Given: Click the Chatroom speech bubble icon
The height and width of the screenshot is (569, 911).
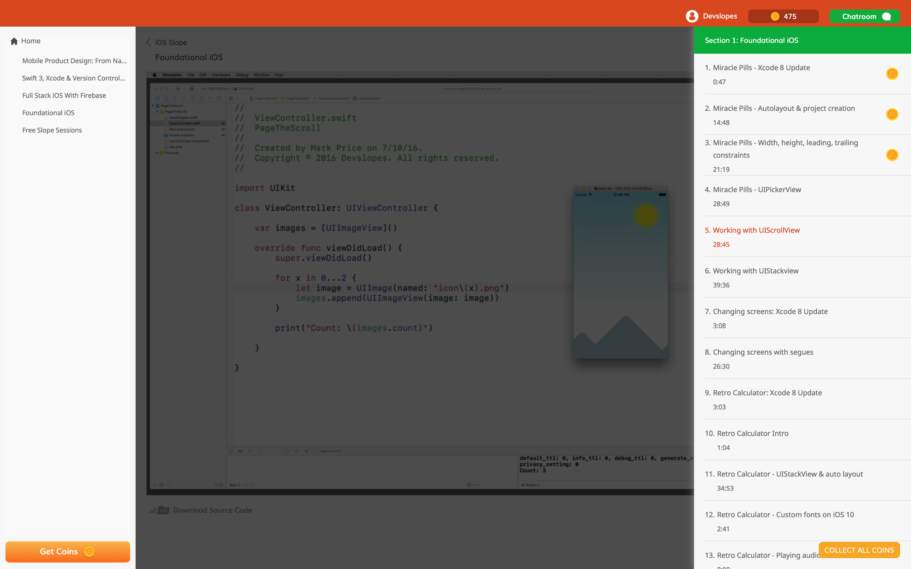Looking at the screenshot, I should pyautogui.click(x=886, y=17).
